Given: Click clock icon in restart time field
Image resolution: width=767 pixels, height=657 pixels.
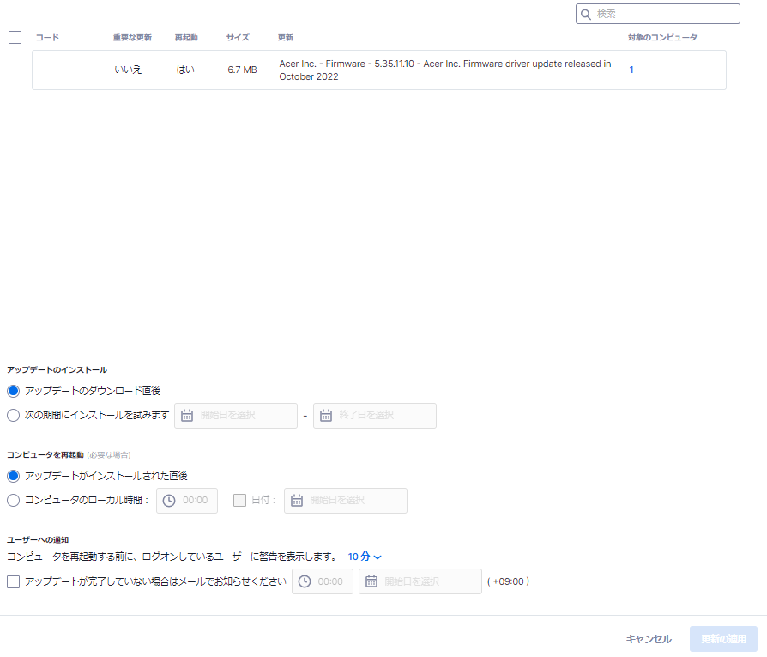Looking at the screenshot, I should 169,501.
